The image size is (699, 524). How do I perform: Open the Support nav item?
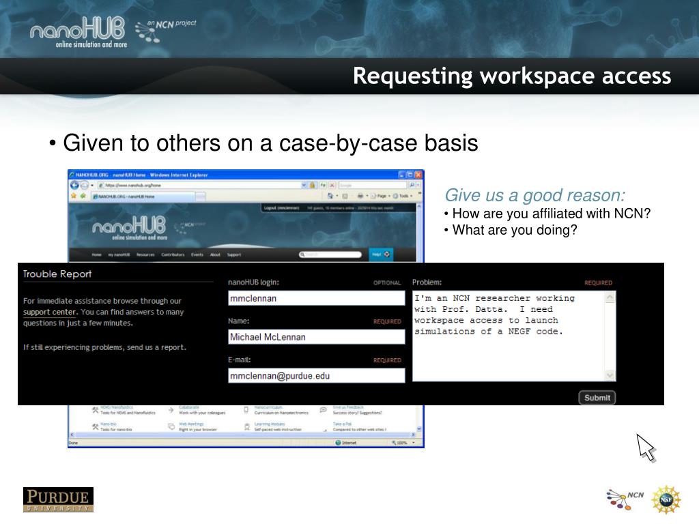tap(234, 255)
